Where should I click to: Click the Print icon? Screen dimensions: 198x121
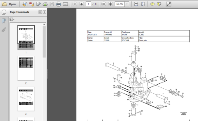coord(58,4)
